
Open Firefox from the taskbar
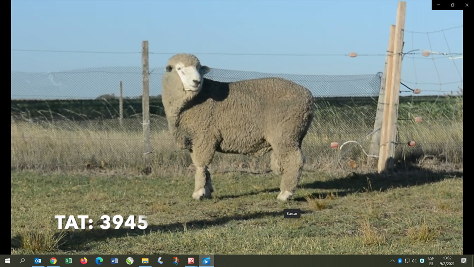84,261
